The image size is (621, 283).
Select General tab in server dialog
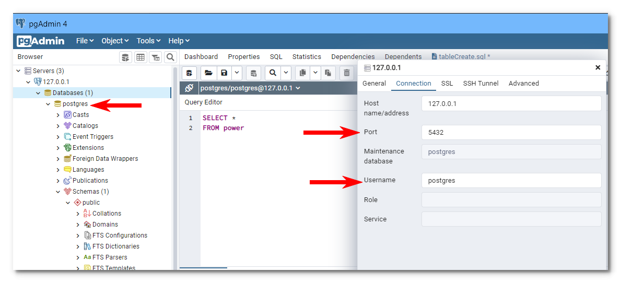pyautogui.click(x=374, y=84)
